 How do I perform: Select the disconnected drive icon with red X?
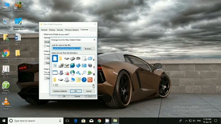coord(67,73)
